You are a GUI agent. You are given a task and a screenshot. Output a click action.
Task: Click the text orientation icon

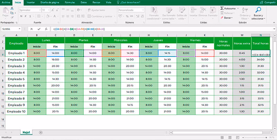[x=79, y=10]
